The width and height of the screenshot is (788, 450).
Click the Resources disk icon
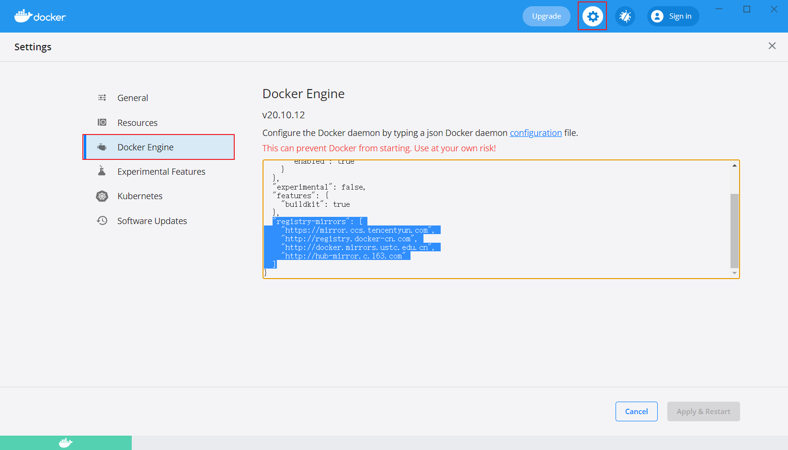(102, 123)
